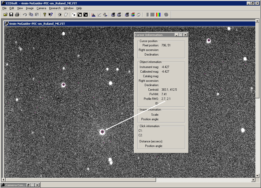Click the stacked-frames icon left of color combine
The width and height of the screenshot is (261, 188).
pos(127,15)
